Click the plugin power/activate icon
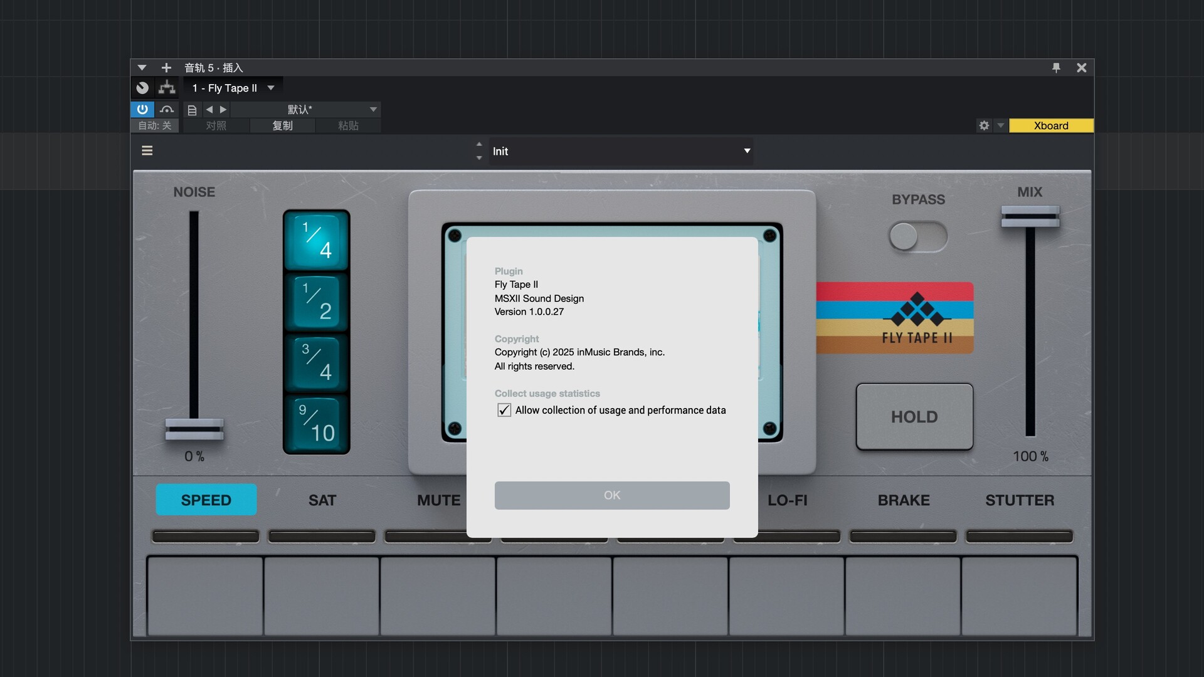The height and width of the screenshot is (677, 1204). 142,109
